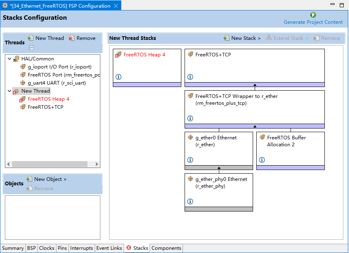Select g_ioport I/O Port in thread tree
The height and width of the screenshot is (253, 349).
[56, 67]
